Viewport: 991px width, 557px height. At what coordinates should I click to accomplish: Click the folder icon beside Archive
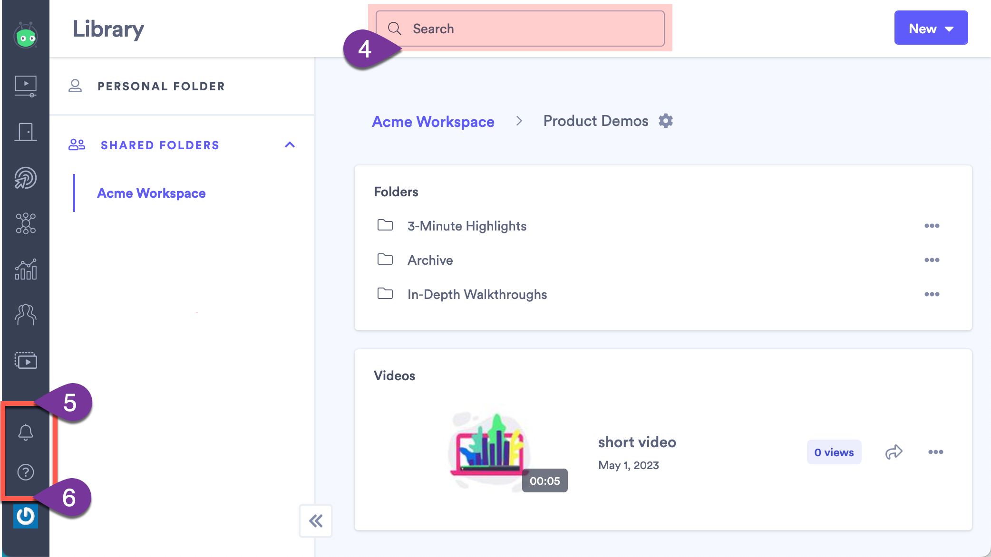[385, 259]
